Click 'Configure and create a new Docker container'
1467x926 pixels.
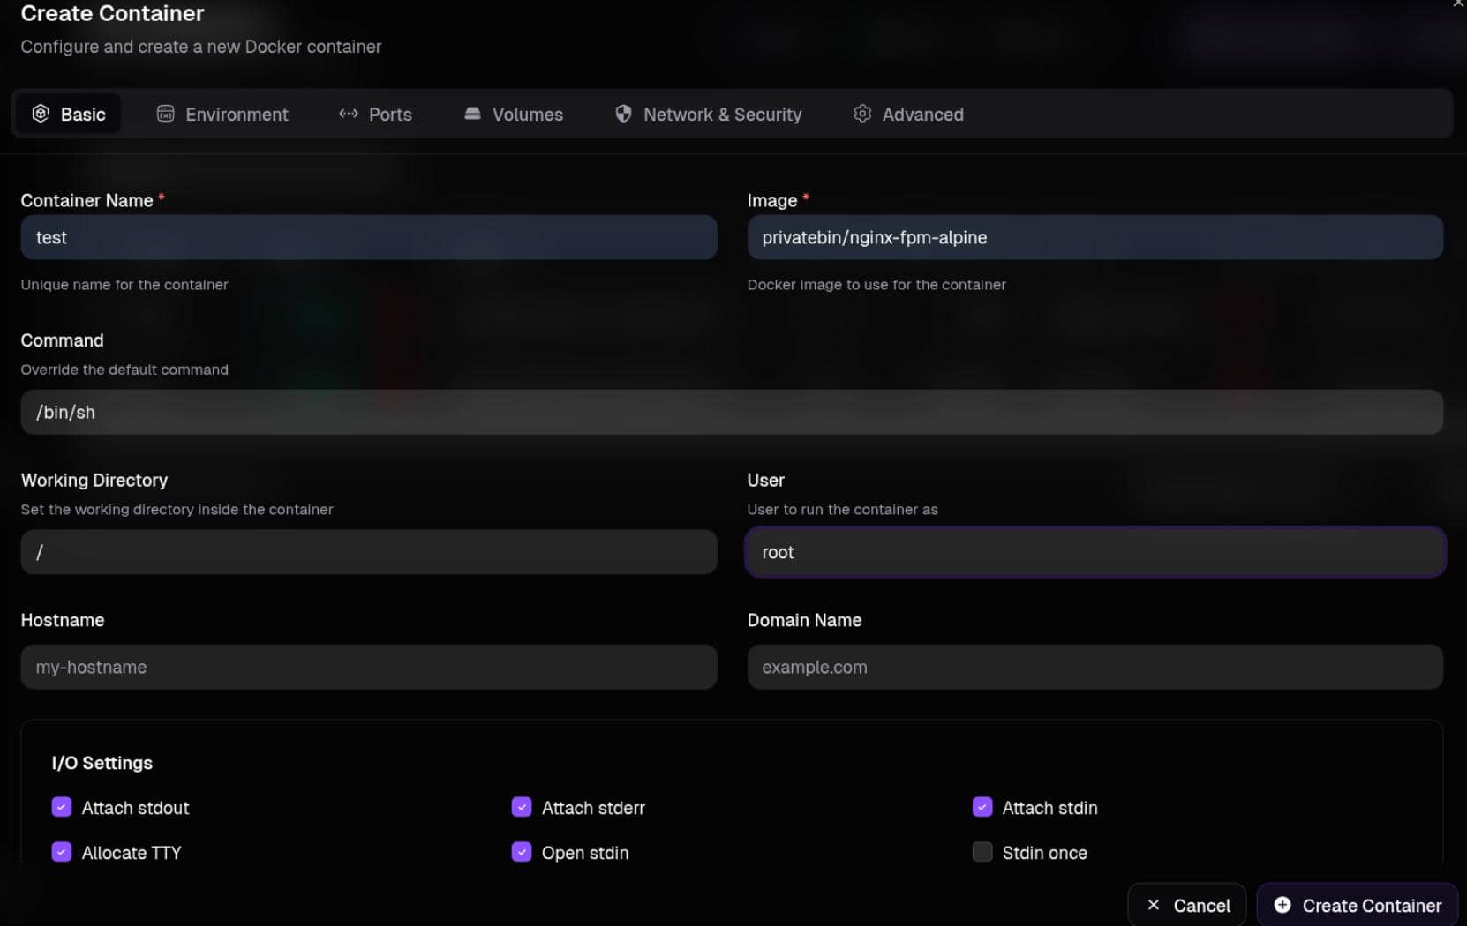pos(201,47)
